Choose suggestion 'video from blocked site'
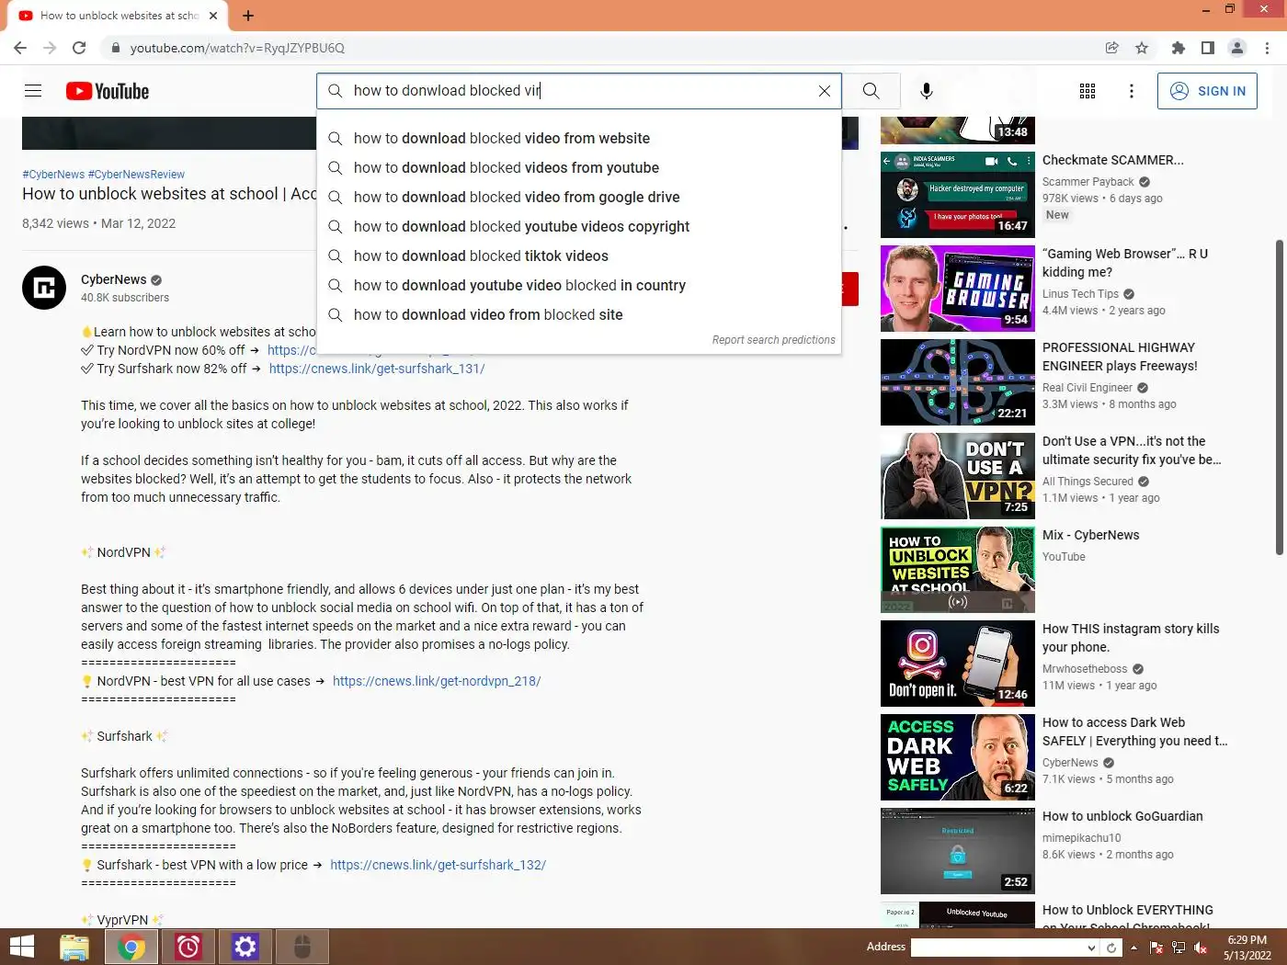 tap(579, 314)
